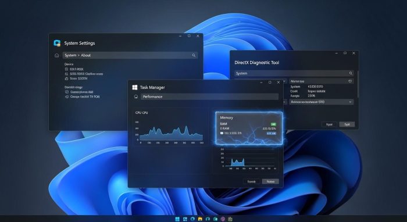Click the headphones icon on the taskbar
Viewport: 407px width, 222px height.
(208, 219)
